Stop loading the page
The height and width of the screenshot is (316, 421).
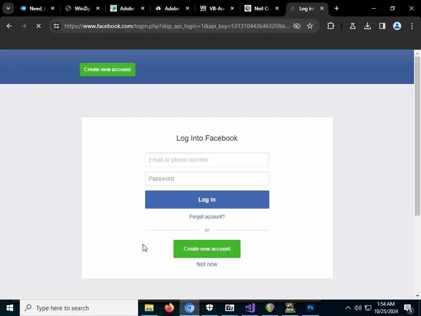click(x=38, y=26)
